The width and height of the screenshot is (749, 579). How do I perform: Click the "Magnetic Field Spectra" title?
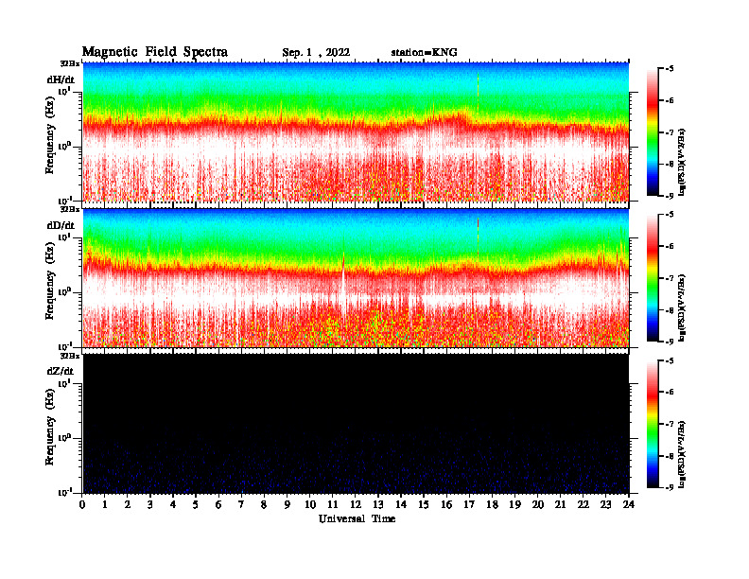(x=155, y=52)
